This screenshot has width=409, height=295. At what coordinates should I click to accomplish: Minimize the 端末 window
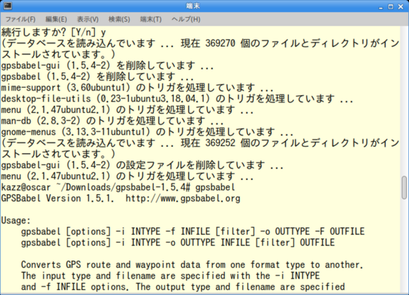point(381,7)
